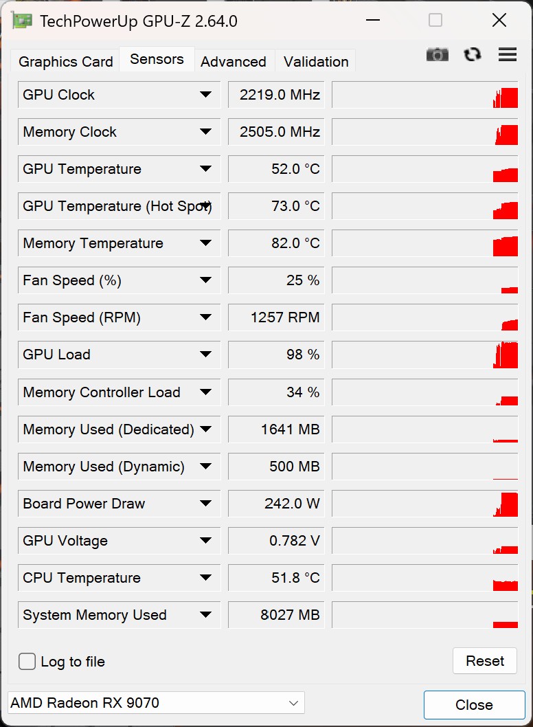
Task: Open the Board Power Draw dropdown arrow
Action: coord(205,504)
